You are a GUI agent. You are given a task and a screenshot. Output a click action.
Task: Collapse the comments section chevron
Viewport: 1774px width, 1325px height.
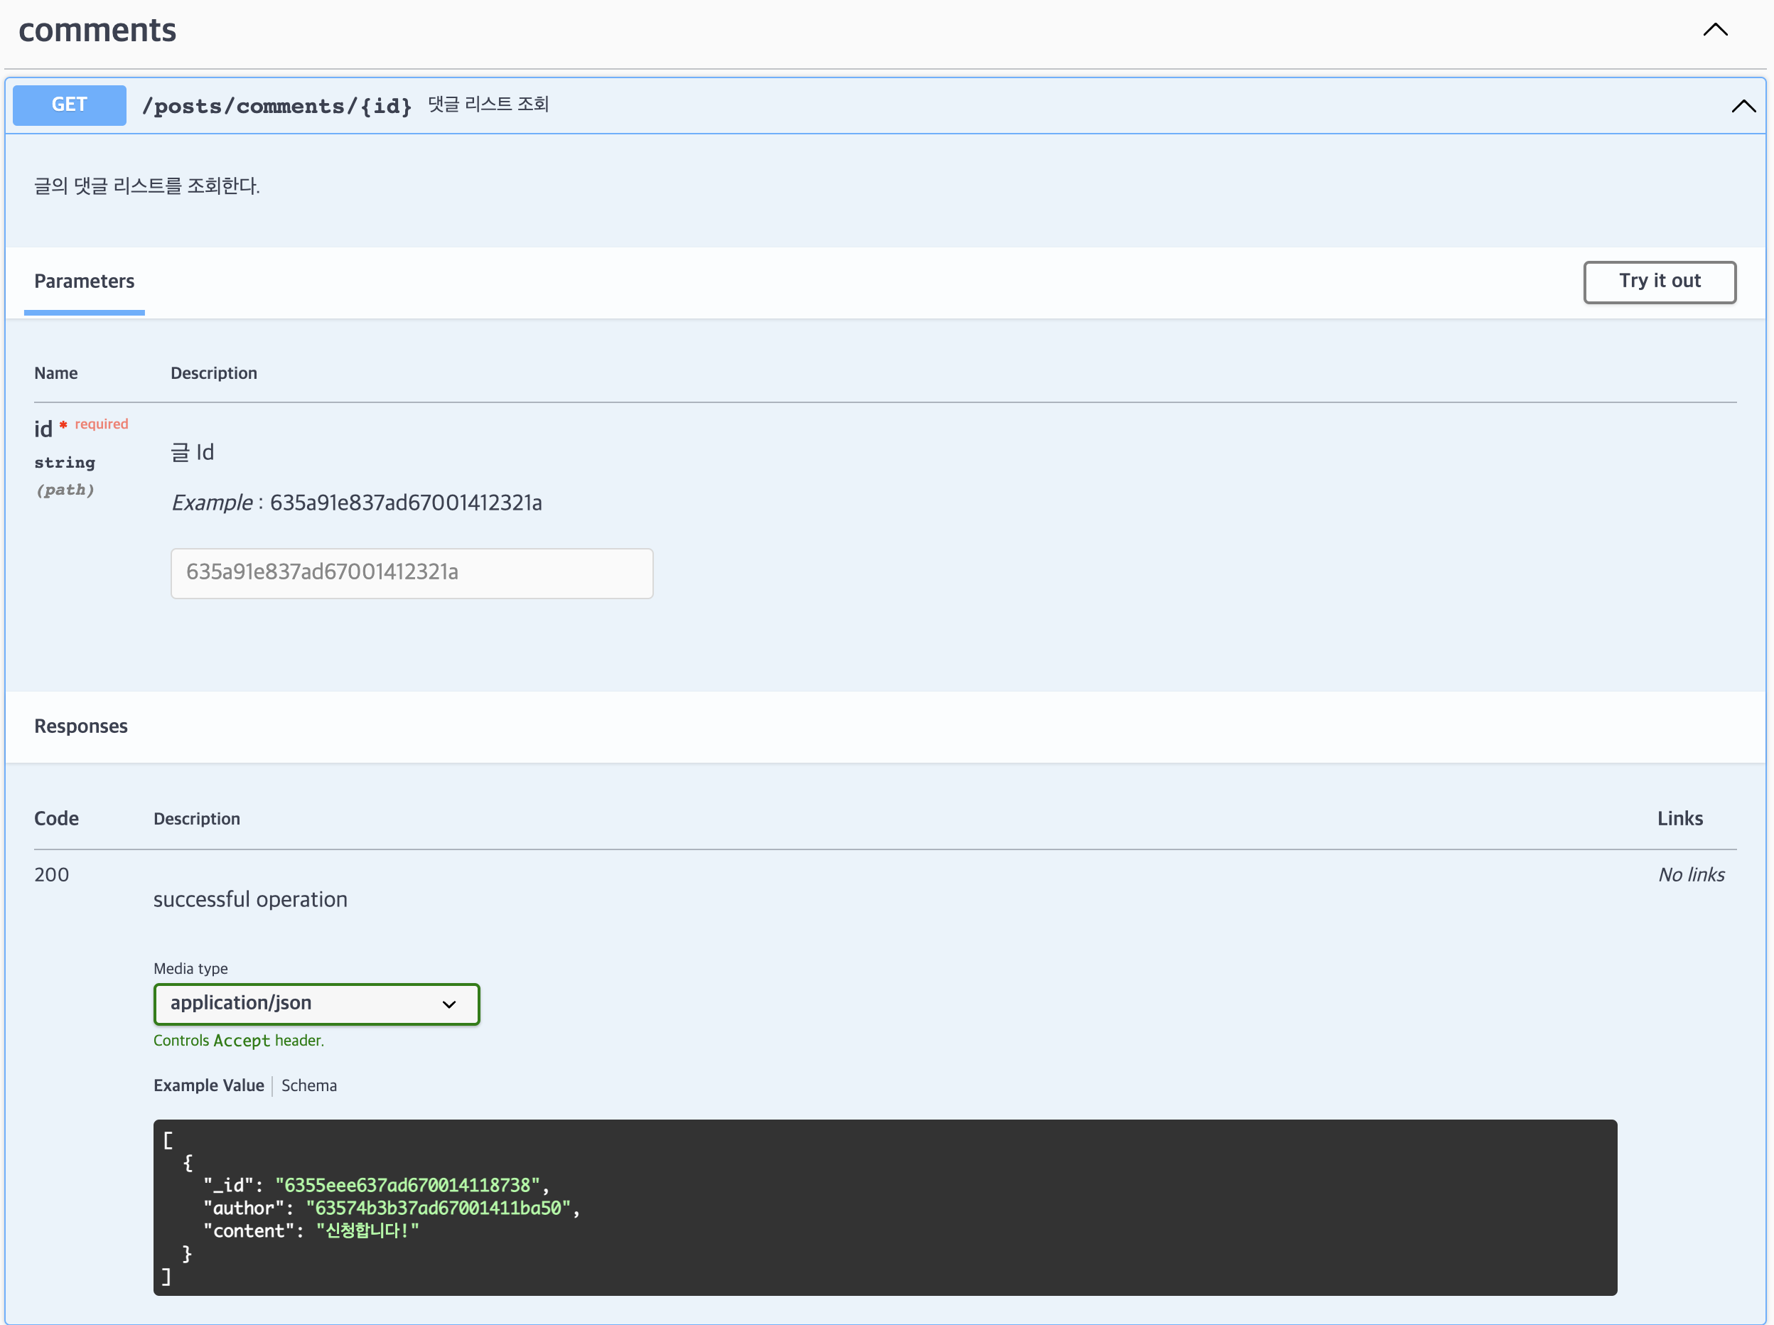pos(1714,30)
